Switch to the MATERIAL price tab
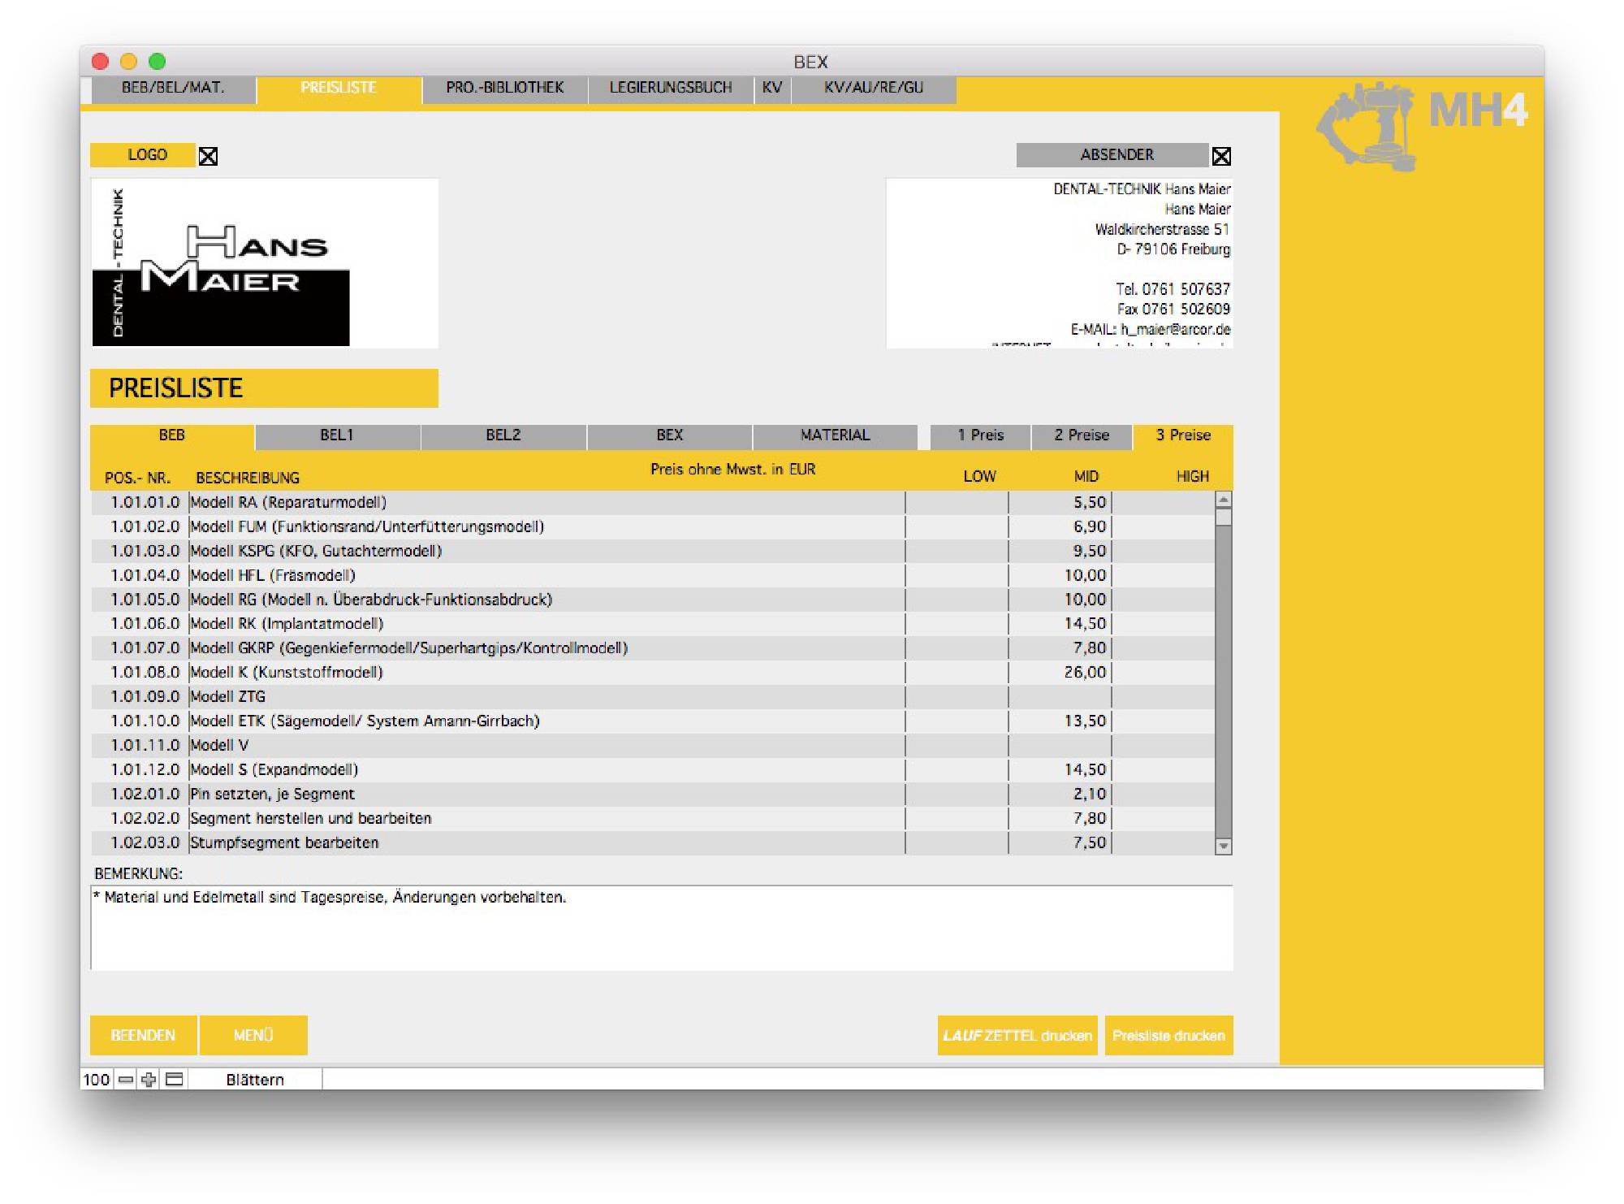Image resolution: width=1624 pixels, height=1204 pixels. [x=835, y=435]
